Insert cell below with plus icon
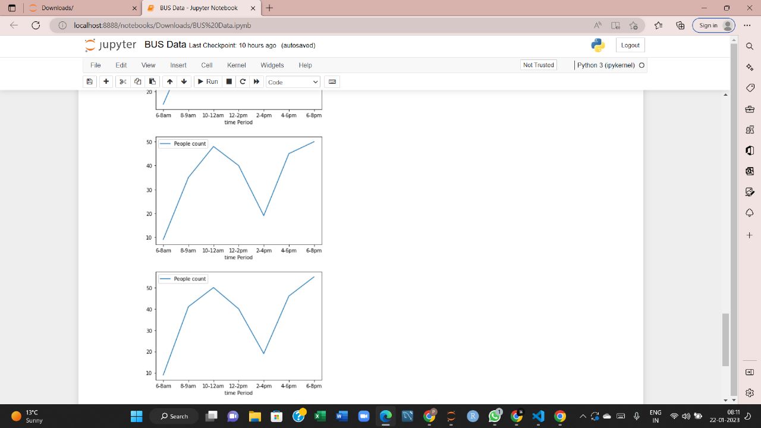Screen dimensions: 761x428 (x=106, y=81)
